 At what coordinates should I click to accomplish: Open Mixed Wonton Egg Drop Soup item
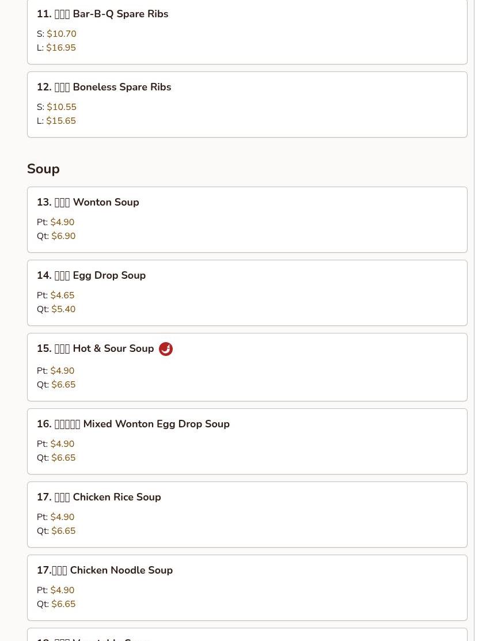pyautogui.click(x=133, y=424)
